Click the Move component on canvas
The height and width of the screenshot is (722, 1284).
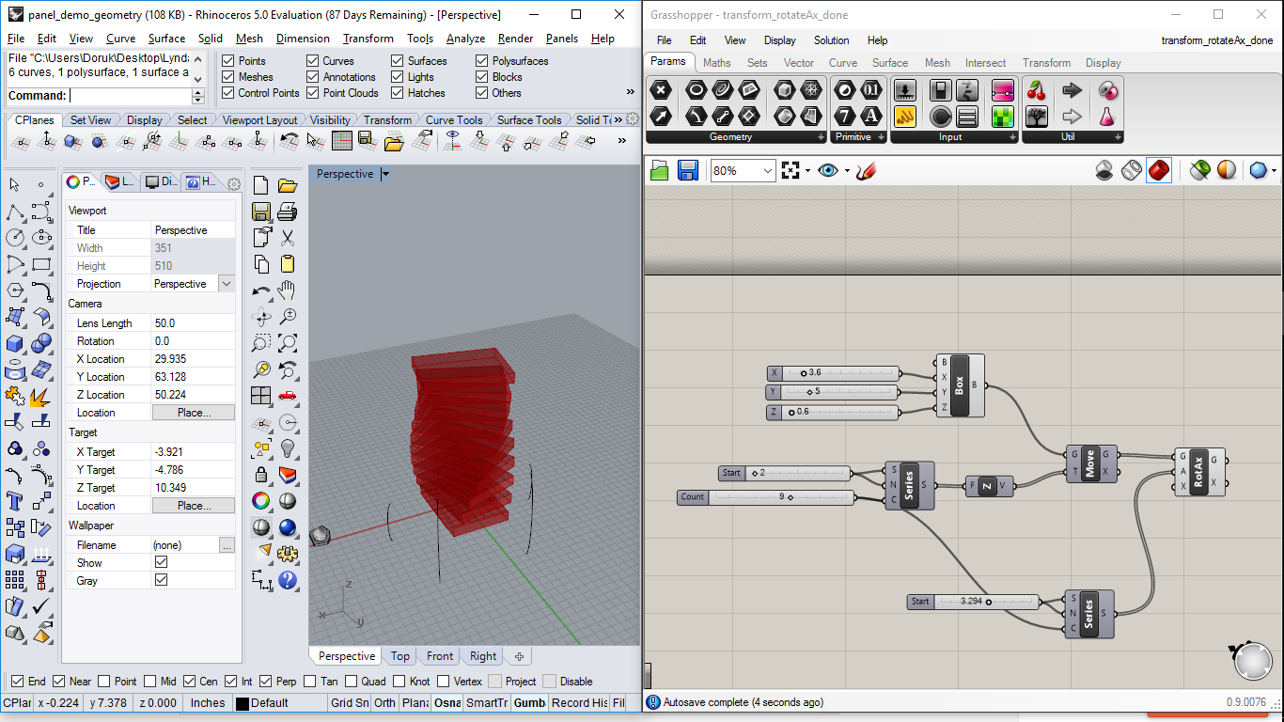pyautogui.click(x=1090, y=463)
